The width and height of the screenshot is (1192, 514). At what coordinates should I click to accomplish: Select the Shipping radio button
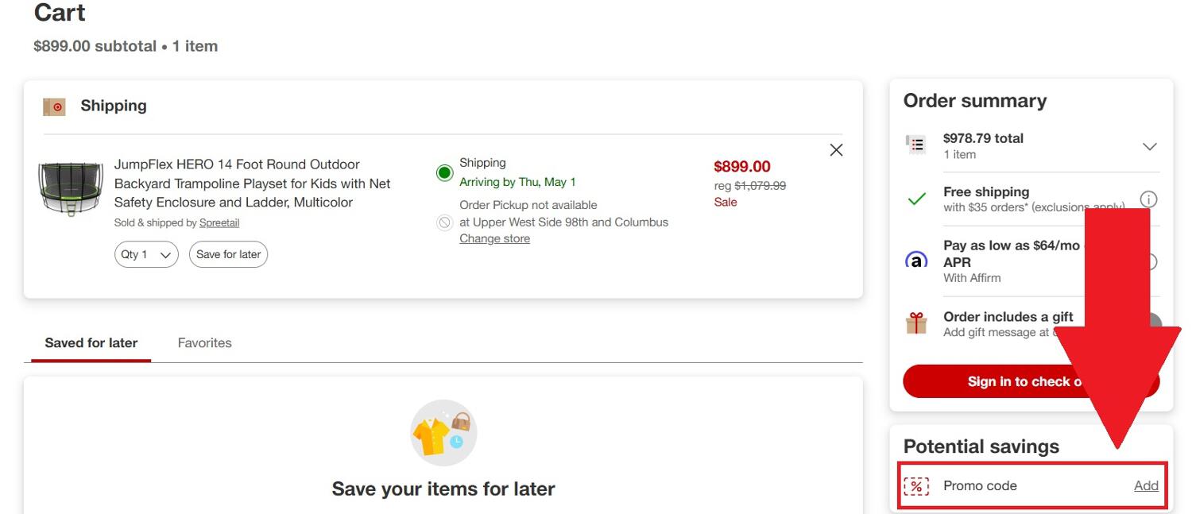pyautogui.click(x=445, y=172)
